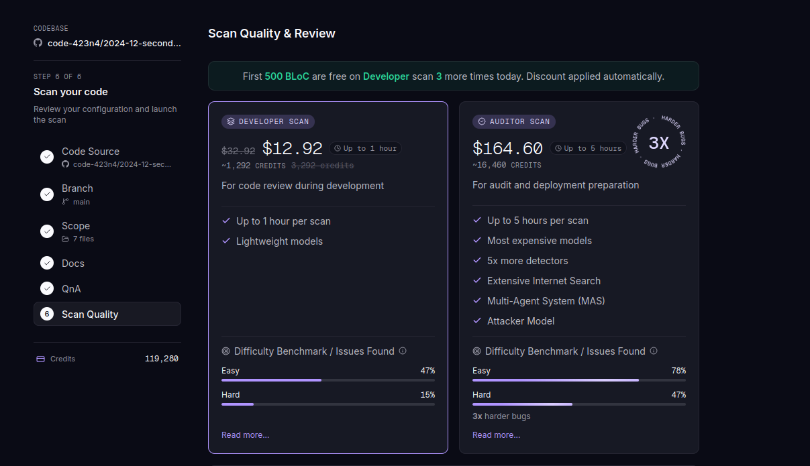
Task: Select the Developer Scan badge
Action: pyautogui.click(x=268, y=121)
